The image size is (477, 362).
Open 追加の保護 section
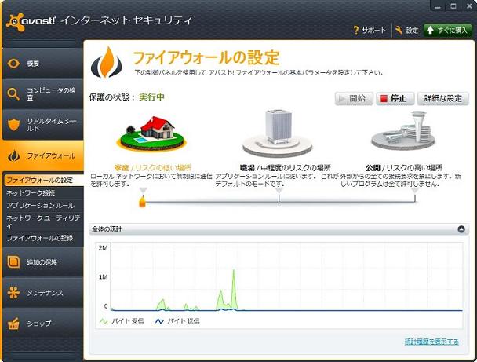tap(42, 261)
